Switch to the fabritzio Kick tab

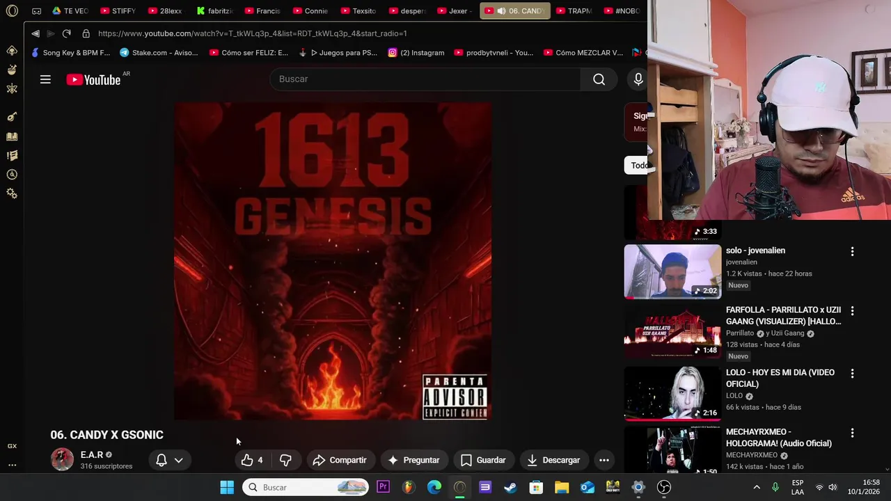214,11
